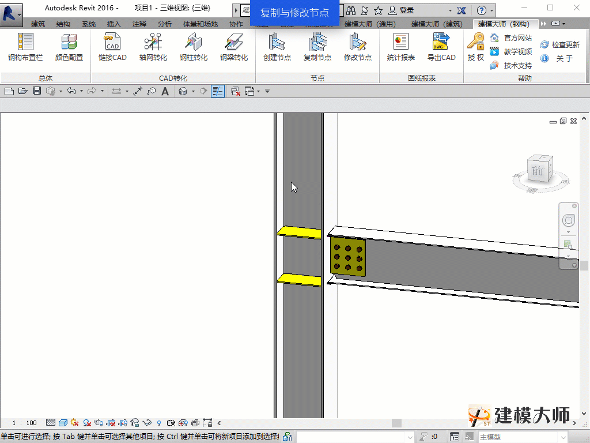Toggle unlocked 3D view house icon
590x443 pixels.
point(135,423)
